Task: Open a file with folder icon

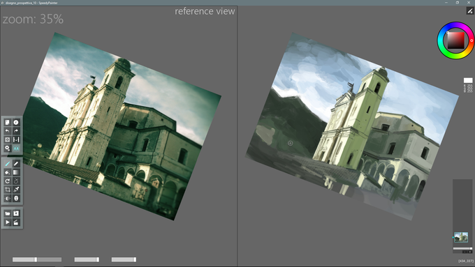Action: 7,213
